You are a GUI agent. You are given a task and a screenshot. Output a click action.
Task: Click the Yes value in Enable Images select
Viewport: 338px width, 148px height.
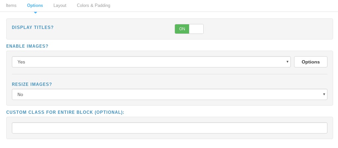click(21, 62)
